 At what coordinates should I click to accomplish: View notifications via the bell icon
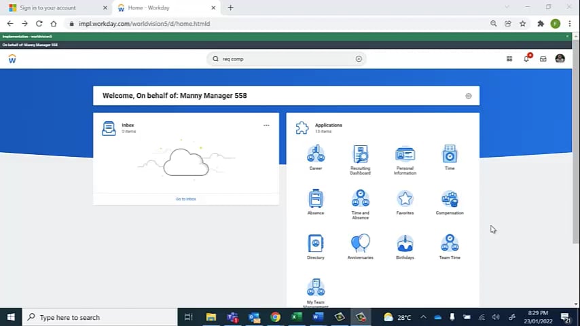pyautogui.click(x=526, y=58)
